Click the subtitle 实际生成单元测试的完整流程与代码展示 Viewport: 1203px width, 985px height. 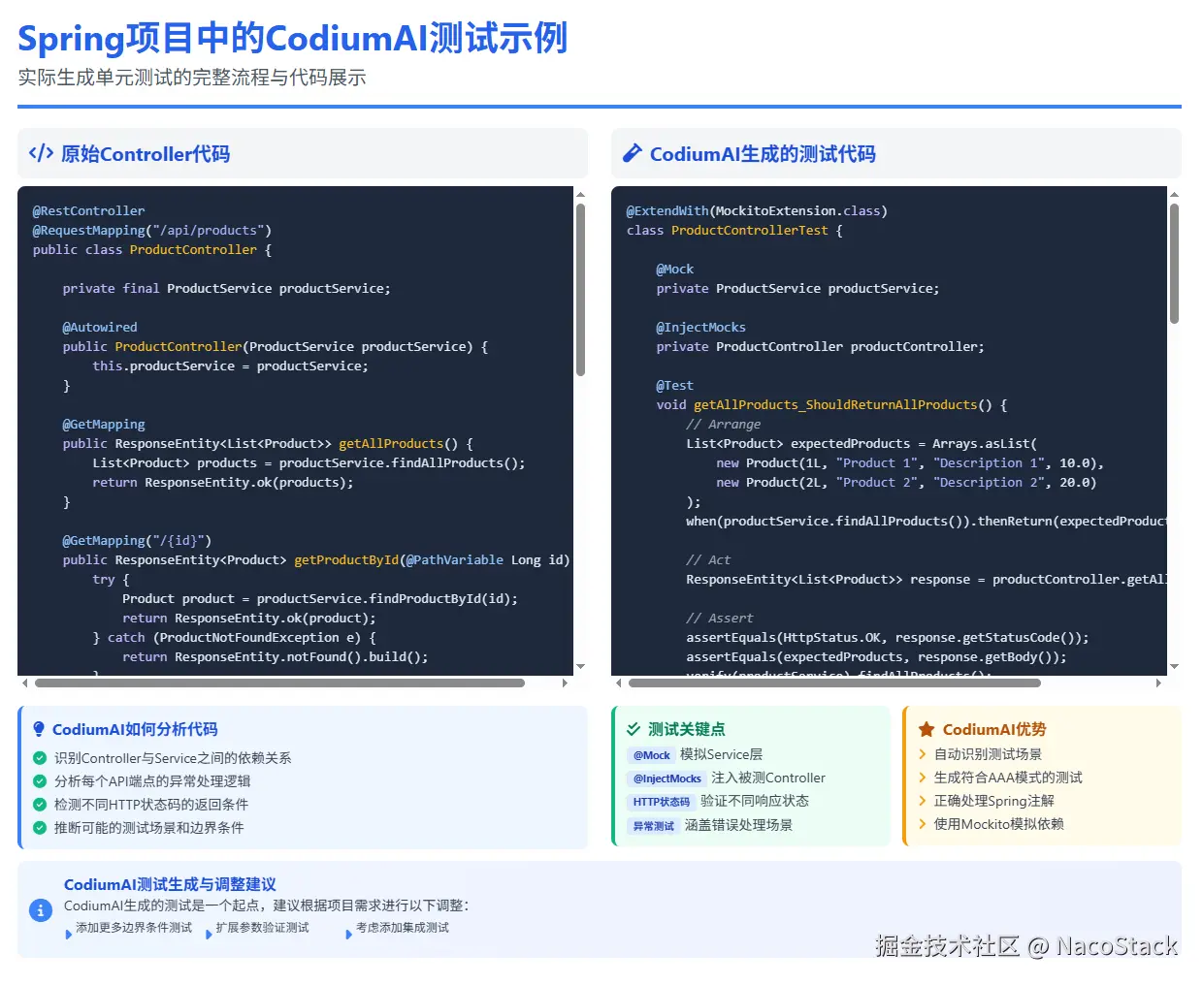[192, 78]
